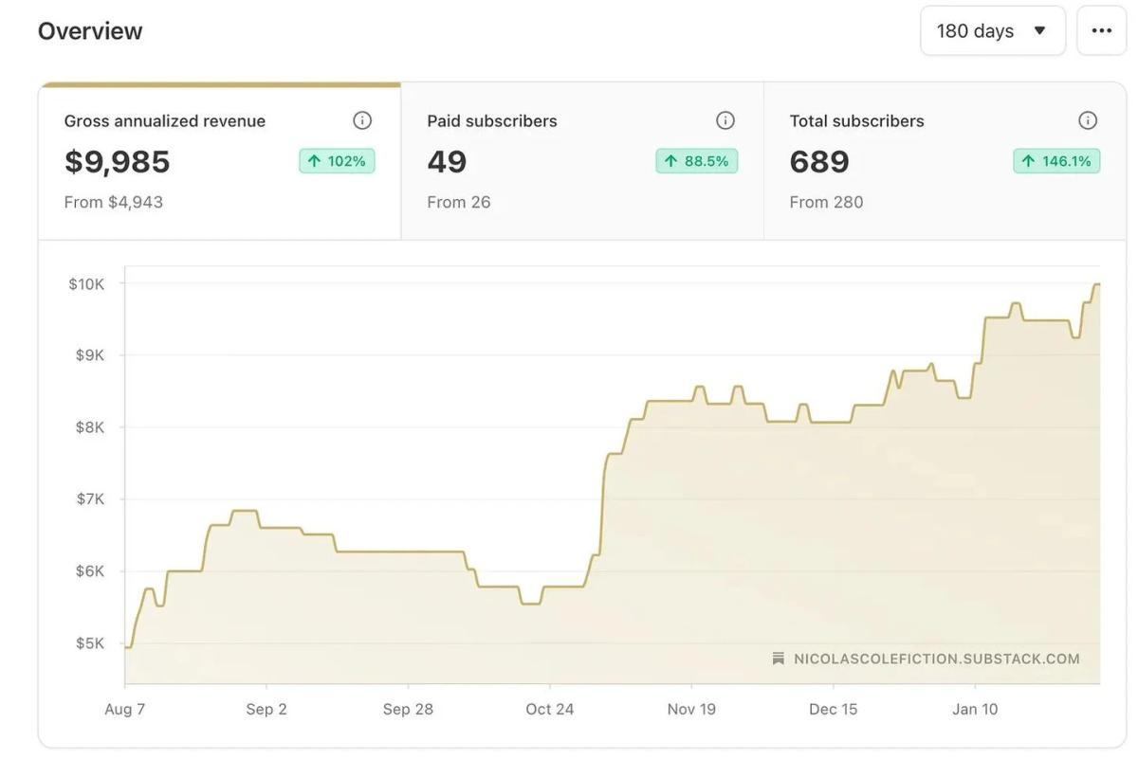The image size is (1138, 760).
Task: Click the info icon beside Gross annualized revenue
Action: pyautogui.click(x=361, y=119)
